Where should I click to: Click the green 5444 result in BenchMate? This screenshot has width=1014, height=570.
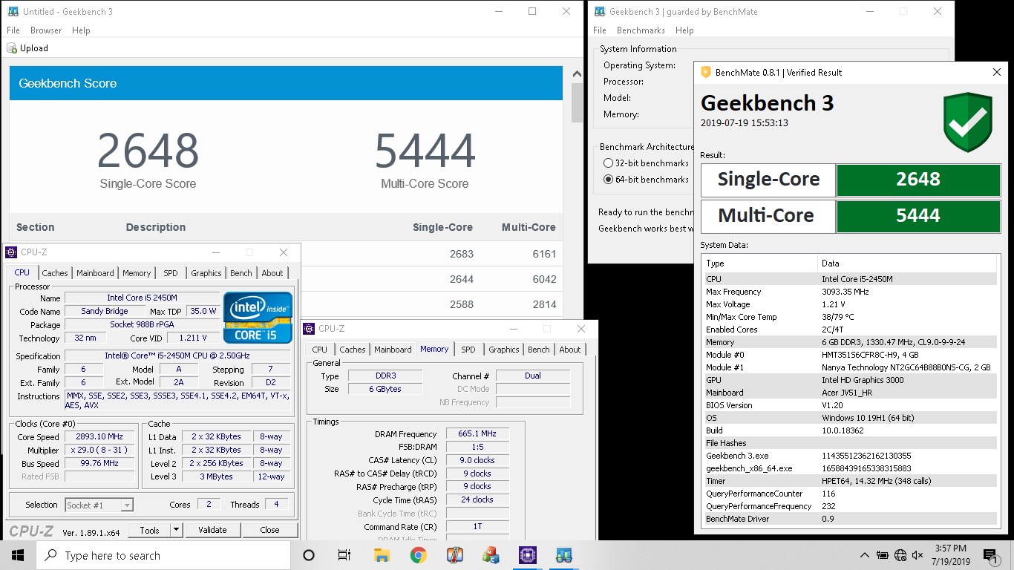[x=918, y=215]
